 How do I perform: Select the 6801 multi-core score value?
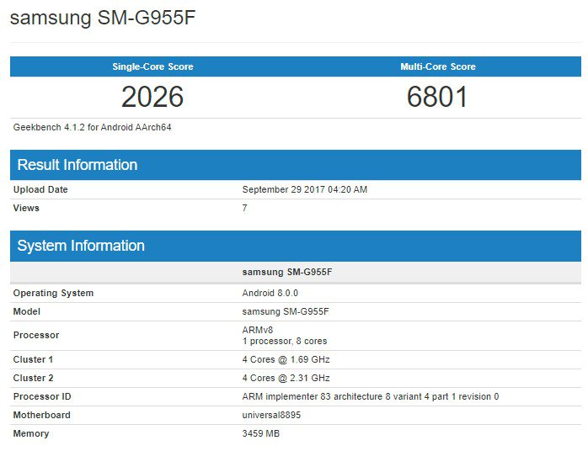pyautogui.click(x=437, y=97)
